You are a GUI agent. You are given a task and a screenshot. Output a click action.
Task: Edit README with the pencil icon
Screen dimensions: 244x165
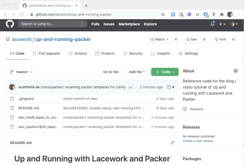172,143
